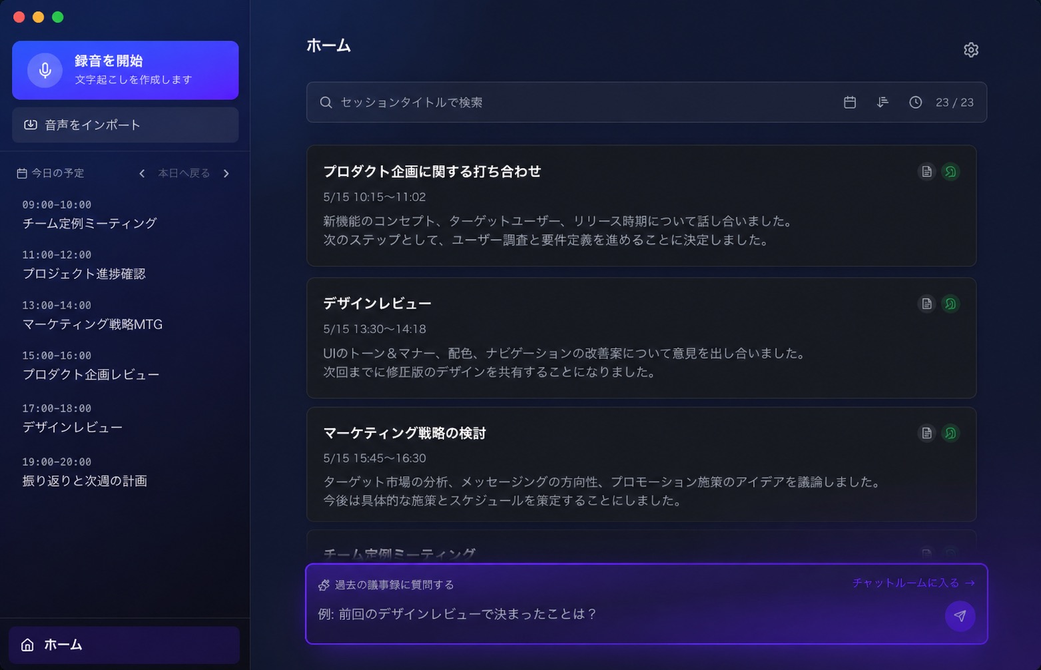Viewport: 1041px width, 670px height.
Task: Click green AI icon on デザインレビュー card
Action: pyautogui.click(x=950, y=304)
